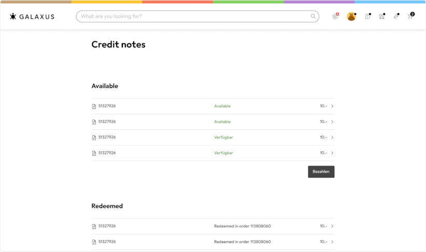426x252 pixels.
Task: Expand chevron of first 'Verfügbar' credit note
Action: coord(332,137)
